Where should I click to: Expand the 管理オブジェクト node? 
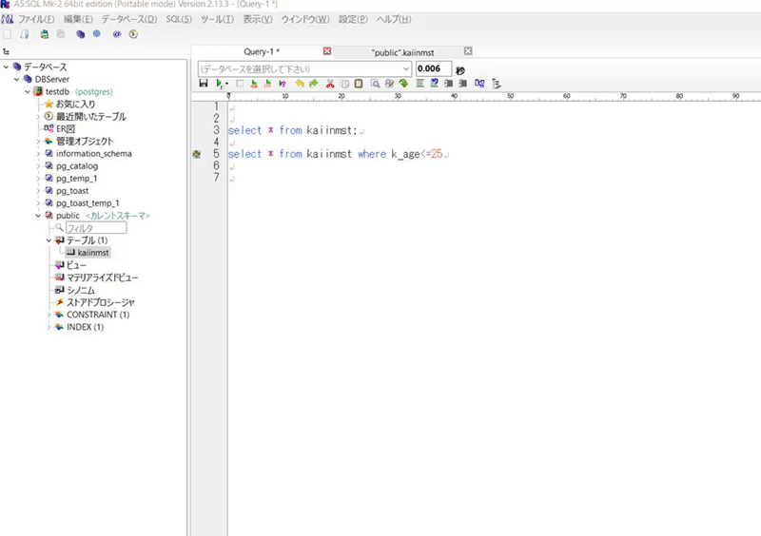(38, 142)
